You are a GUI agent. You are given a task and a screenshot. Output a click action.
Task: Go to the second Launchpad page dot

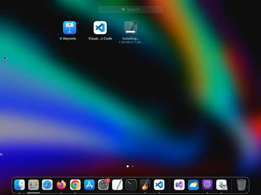(133, 166)
